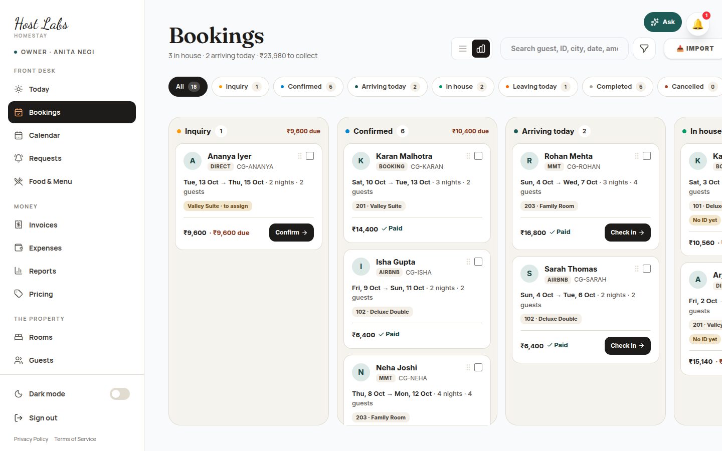
Task: View Reports from the sidebar
Action: point(72,271)
